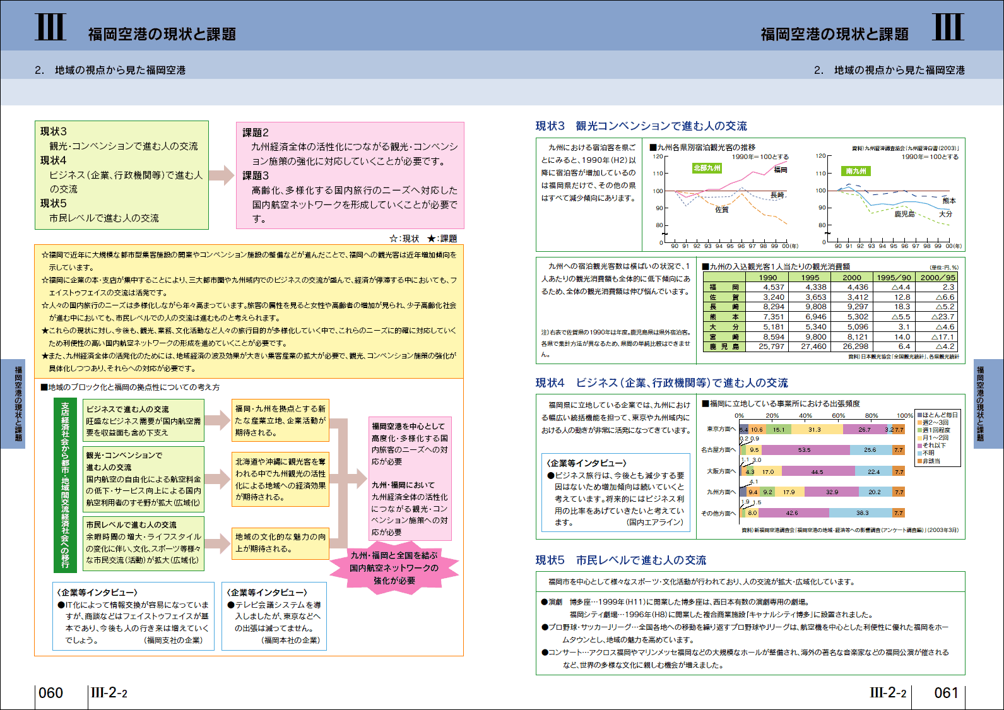Click the bullet line starting with 演劇 博多座

point(675,602)
